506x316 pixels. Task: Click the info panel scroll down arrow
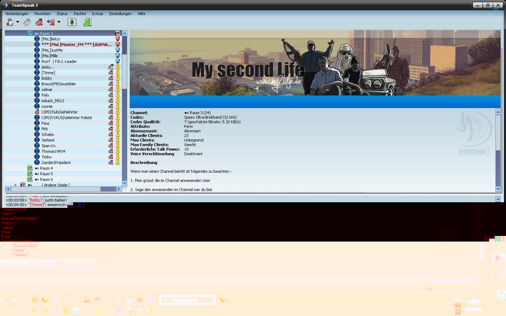(498, 189)
